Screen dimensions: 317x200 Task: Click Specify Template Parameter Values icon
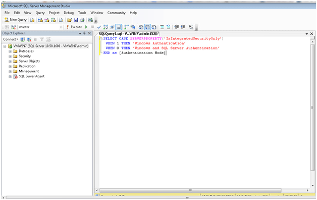click(191, 27)
